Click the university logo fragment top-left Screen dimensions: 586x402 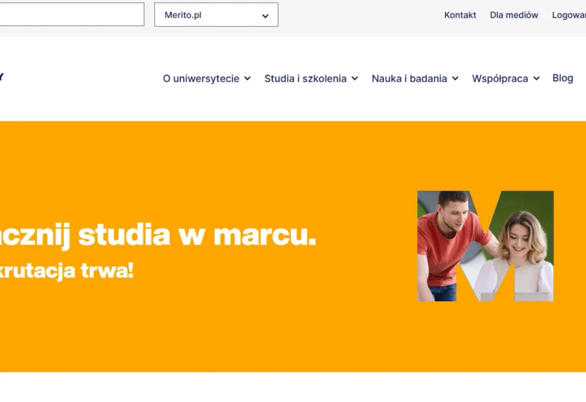point(3,76)
